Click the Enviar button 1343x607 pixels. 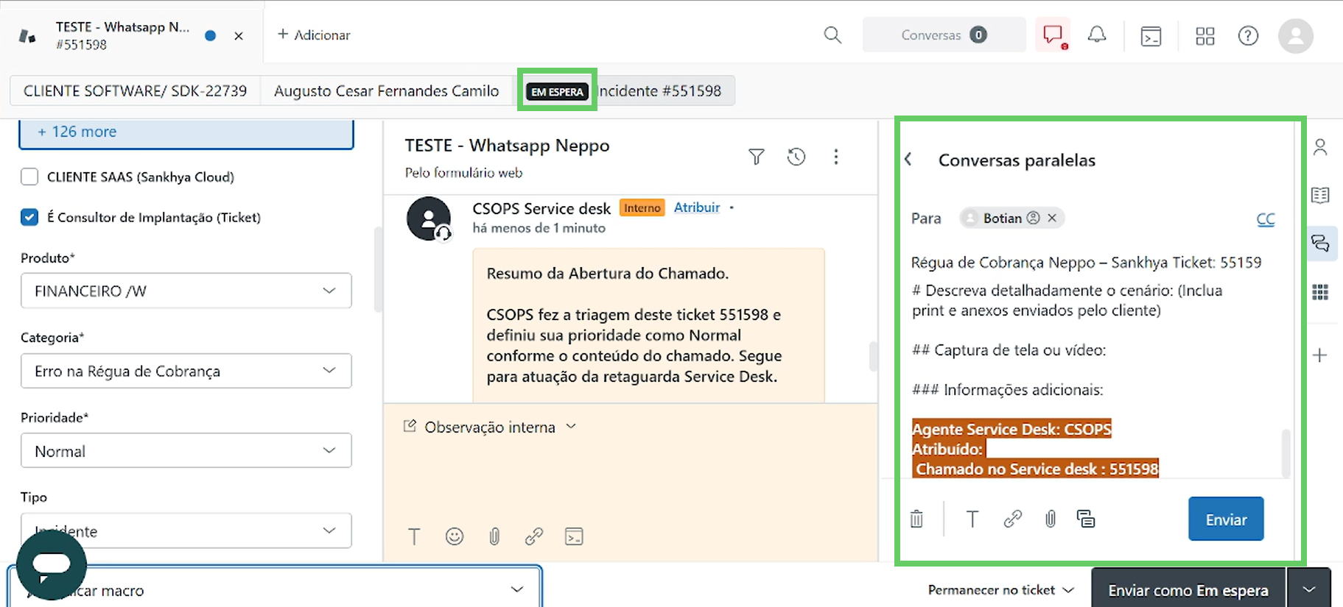tap(1226, 519)
